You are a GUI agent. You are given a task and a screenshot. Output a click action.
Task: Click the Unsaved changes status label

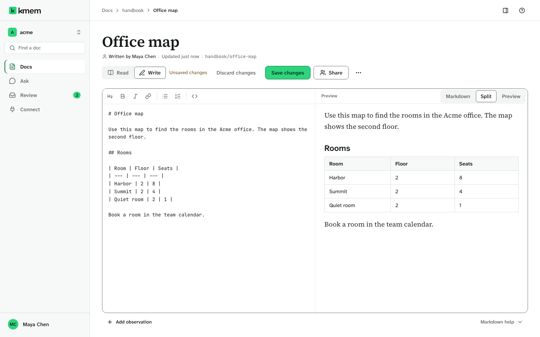click(188, 73)
